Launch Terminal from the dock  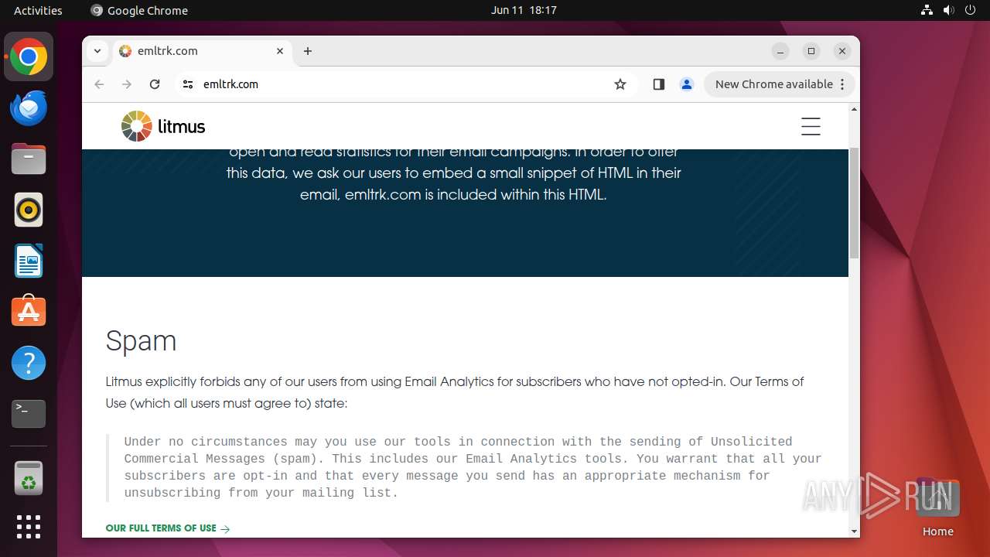(29, 414)
